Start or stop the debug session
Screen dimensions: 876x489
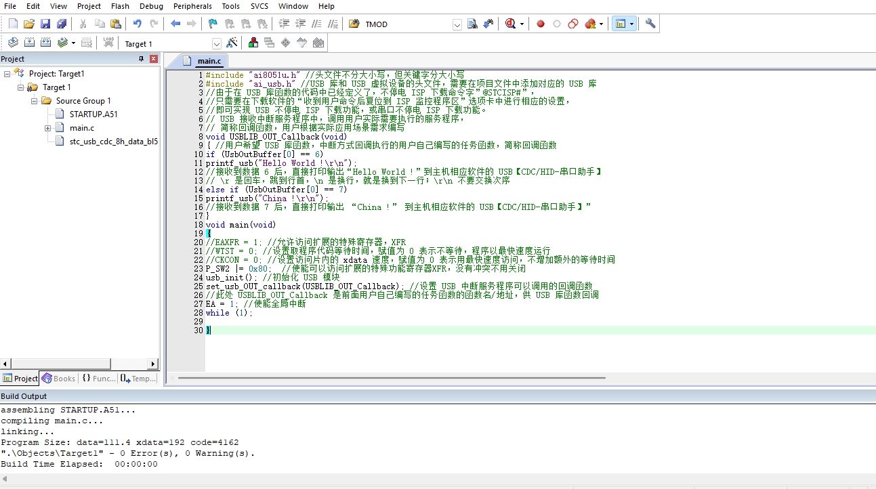click(510, 24)
